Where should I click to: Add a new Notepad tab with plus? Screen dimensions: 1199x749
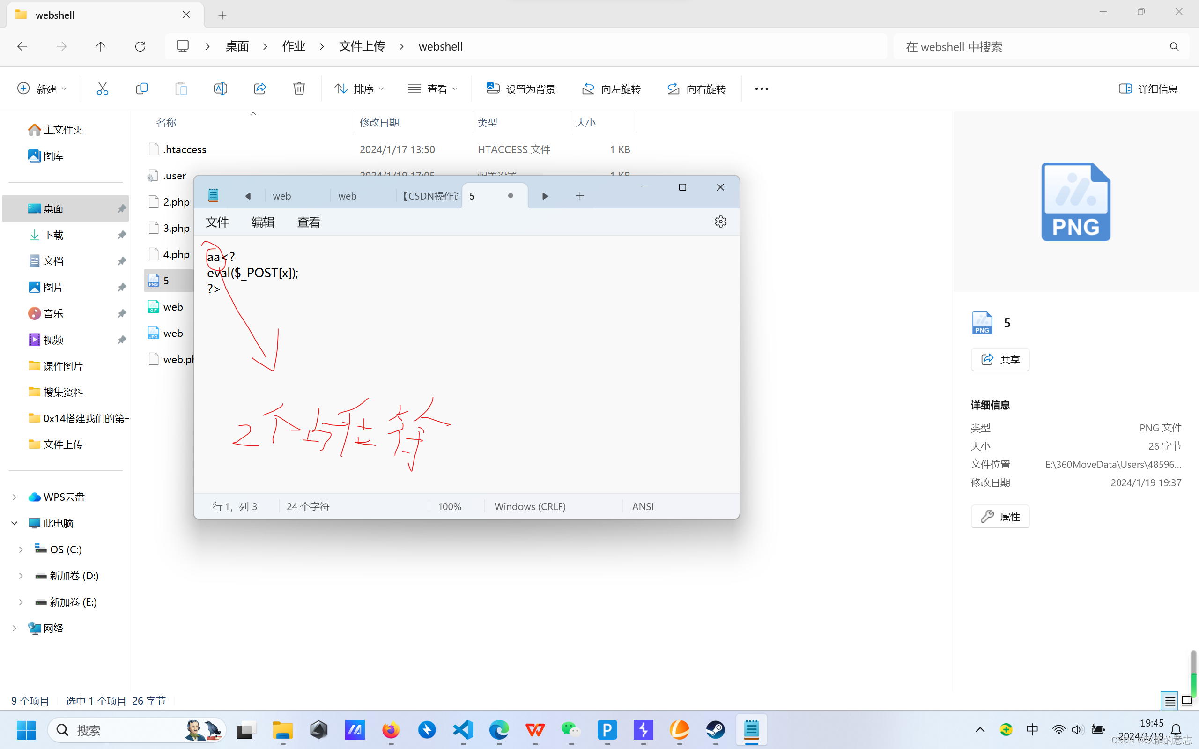click(580, 196)
